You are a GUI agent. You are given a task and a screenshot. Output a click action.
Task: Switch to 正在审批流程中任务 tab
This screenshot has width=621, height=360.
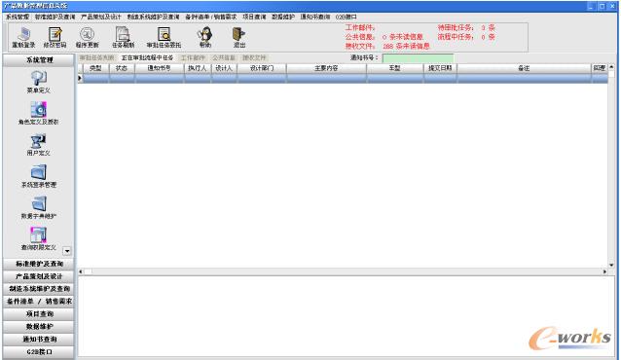point(147,57)
